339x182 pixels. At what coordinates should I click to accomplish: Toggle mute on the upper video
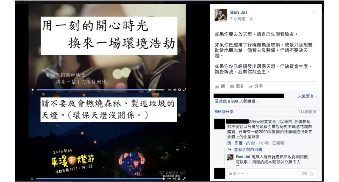coord(175,90)
